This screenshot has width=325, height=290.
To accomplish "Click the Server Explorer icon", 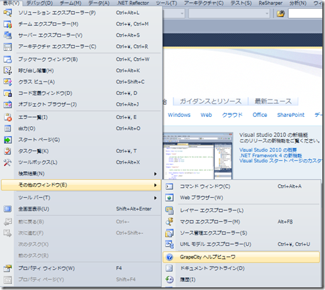I will point(7,35).
